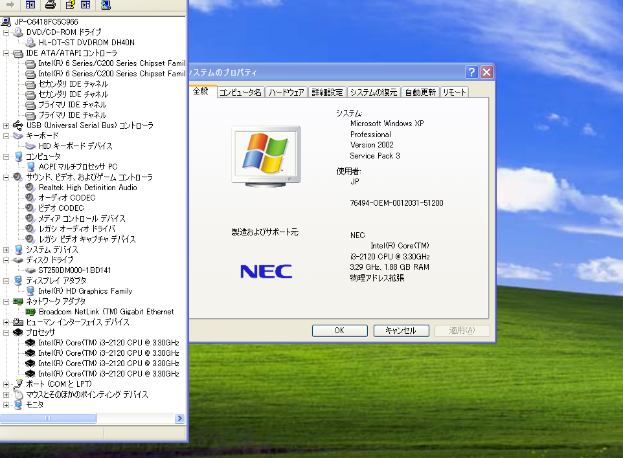Select the HL-DT-ST DVDROM DH40N device
Viewport: 623px width, 458px height.
coord(87,43)
